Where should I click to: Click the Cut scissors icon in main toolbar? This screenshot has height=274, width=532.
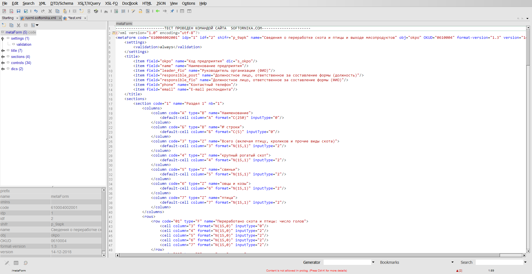pyautogui.click(x=50, y=11)
